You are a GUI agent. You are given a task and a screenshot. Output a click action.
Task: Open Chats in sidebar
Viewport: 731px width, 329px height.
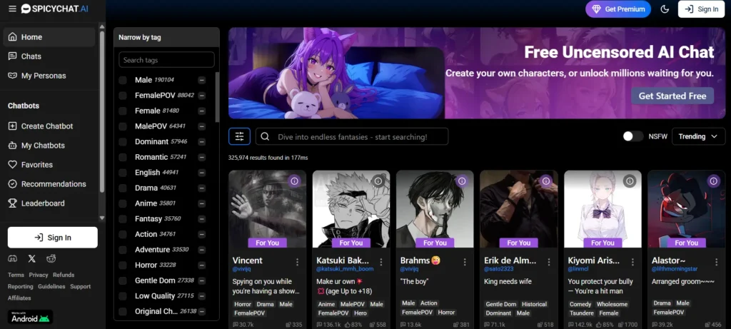(49, 56)
